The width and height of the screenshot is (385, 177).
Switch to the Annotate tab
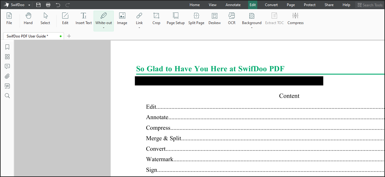pos(233,5)
